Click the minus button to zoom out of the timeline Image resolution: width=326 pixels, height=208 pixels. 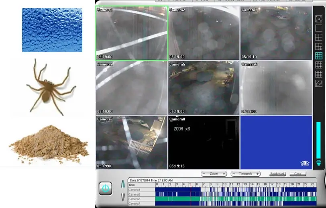[x=204, y=174]
